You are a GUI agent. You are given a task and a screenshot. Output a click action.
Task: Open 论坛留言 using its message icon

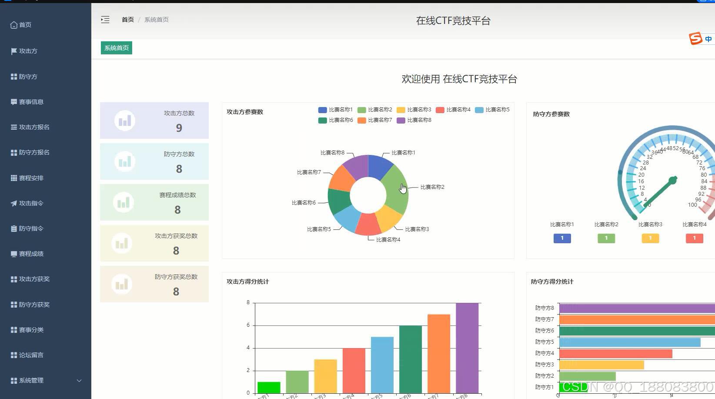(13, 355)
